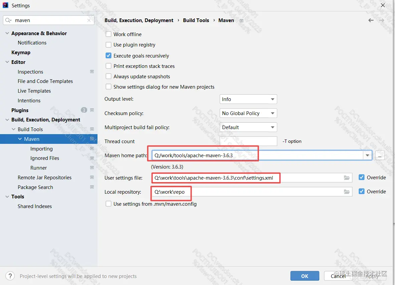Click the Local repository path field
The image size is (395, 285).
point(251,192)
